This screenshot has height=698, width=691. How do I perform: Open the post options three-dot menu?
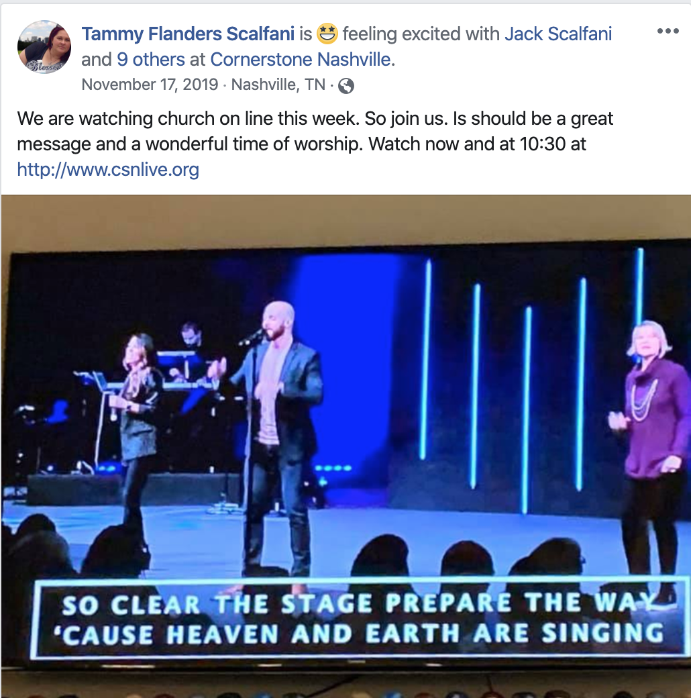click(x=668, y=31)
